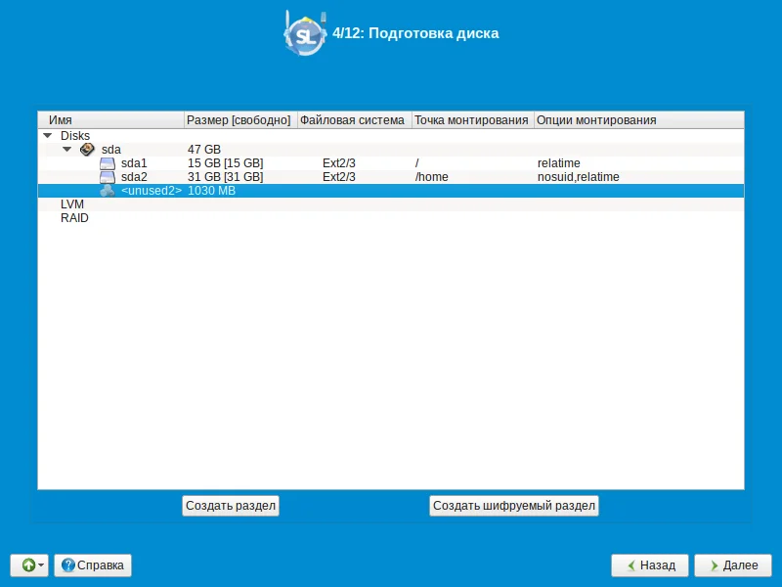Select the sda2 /home partition row

coord(391,177)
